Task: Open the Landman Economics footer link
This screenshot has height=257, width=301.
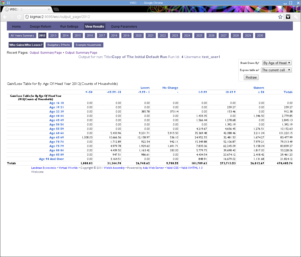Action: (x=44, y=168)
